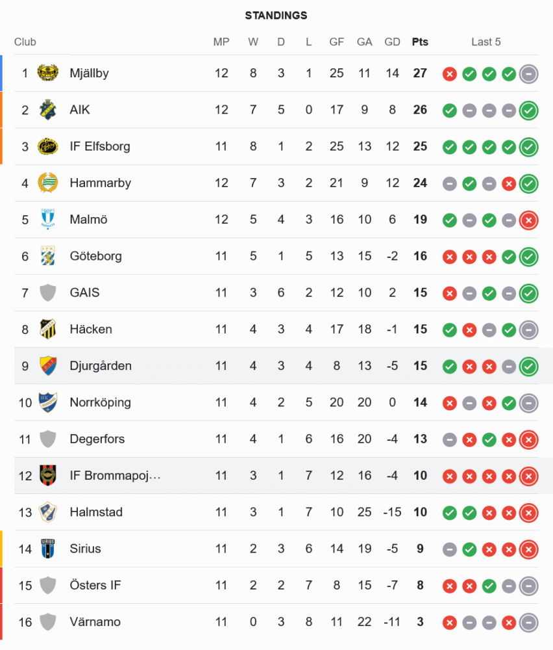Image resolution: width=553 pixels, height=650 pixels.
Task: Open the Sirius team name link
Action: pos(85,549)
